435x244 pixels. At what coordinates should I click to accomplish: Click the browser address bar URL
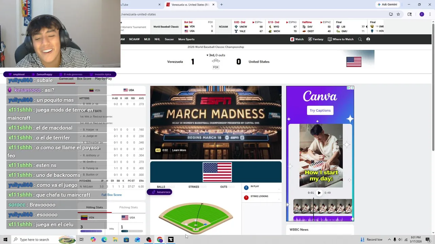[x=139, y=14]
